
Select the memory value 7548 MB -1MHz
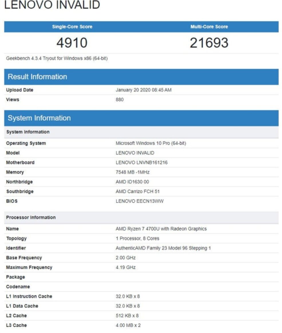[132, 172]
